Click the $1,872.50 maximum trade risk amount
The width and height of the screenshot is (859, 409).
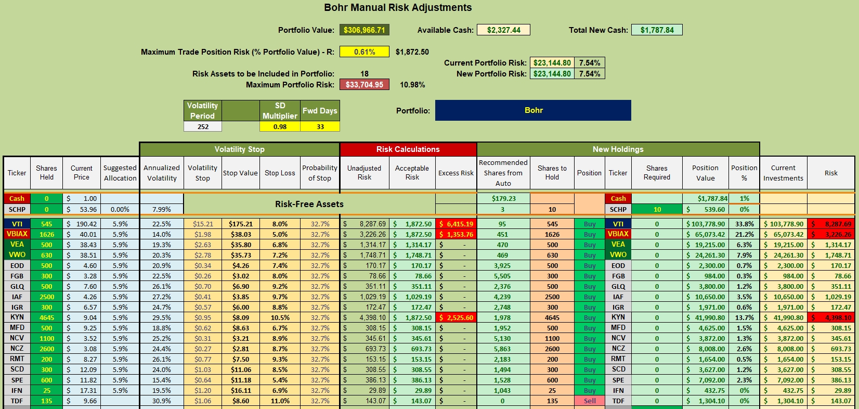click(412, 52)
